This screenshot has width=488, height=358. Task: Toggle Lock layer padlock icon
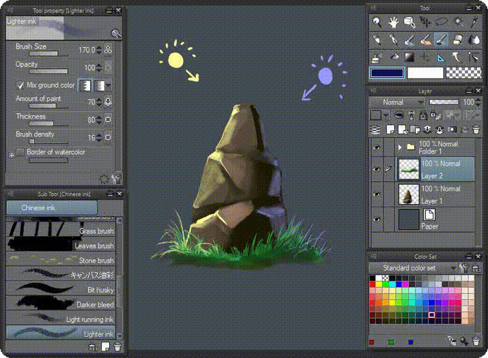coord(422,115)
